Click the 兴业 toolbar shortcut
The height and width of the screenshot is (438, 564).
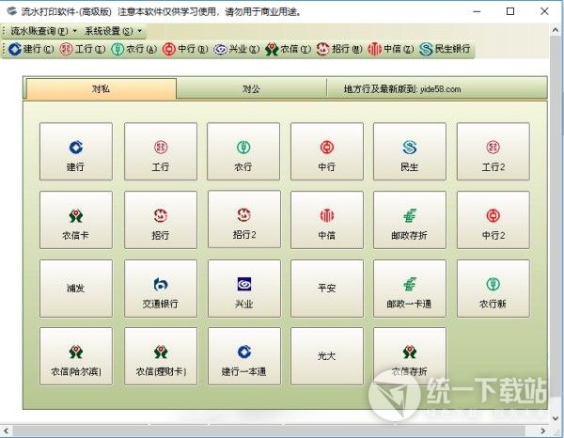coord(235,49)
